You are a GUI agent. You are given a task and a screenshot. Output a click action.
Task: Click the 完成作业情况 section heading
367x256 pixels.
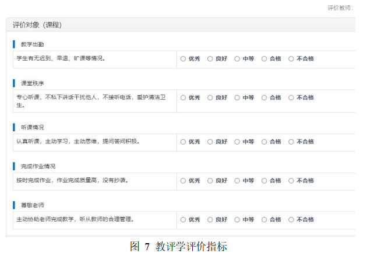click(x=38, y=167)
